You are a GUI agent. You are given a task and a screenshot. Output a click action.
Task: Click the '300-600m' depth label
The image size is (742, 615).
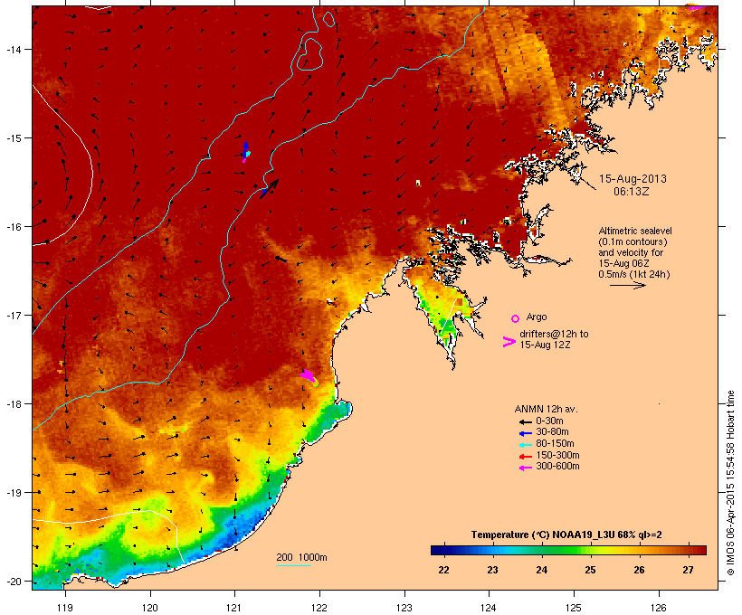[558, 467]
